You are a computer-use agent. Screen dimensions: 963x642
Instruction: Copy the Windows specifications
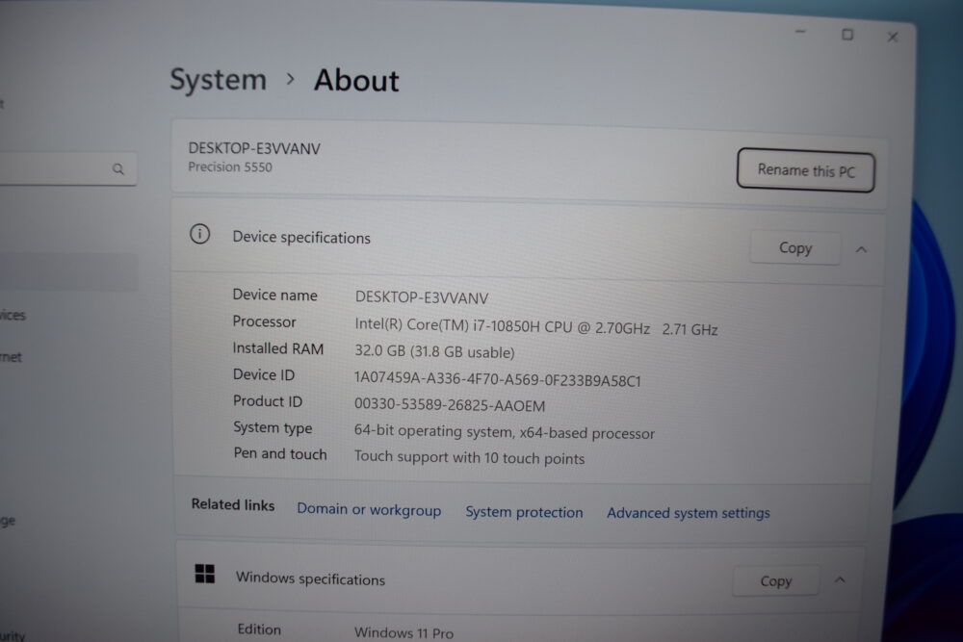pos(775,580)
